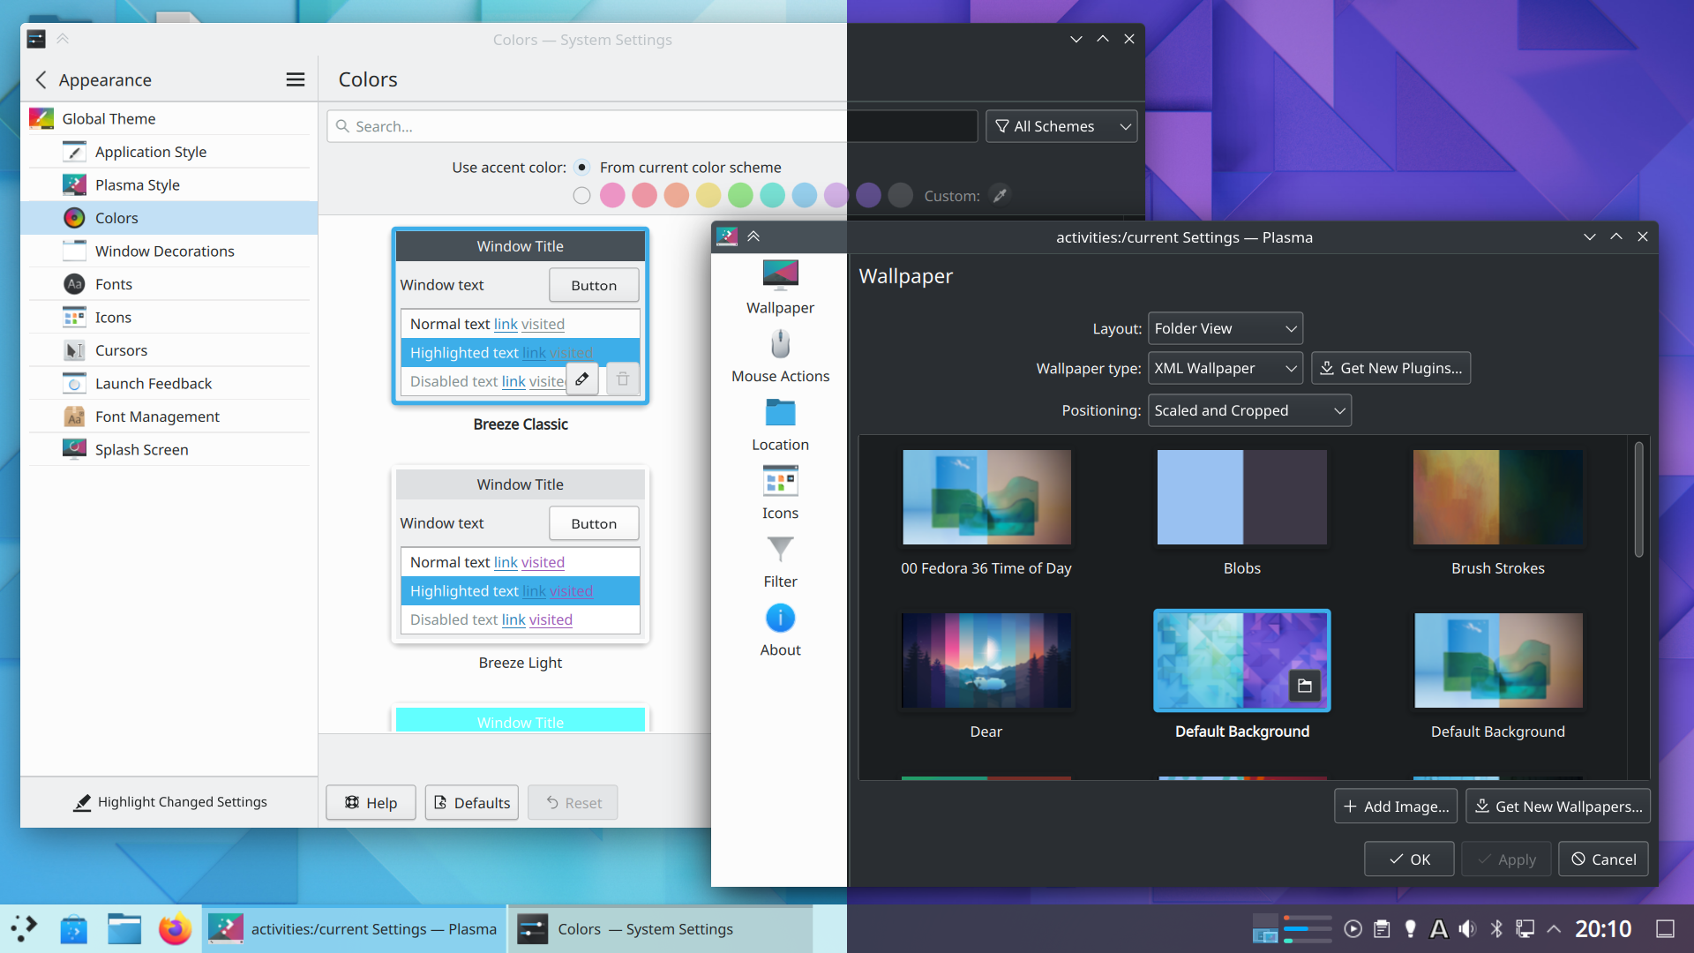Cancel the Plasma wallpaper dialog

[1603, 859]
